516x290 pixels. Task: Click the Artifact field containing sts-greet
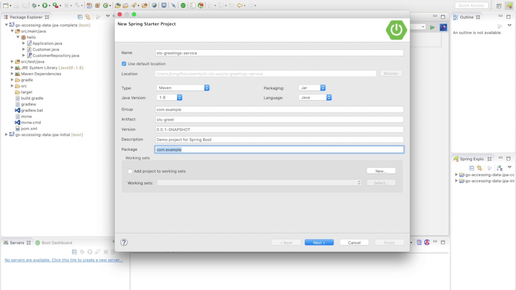279,119
